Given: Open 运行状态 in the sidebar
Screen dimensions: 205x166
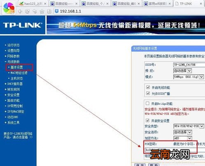Looking at the screenshot, I should tap(13, 45).
